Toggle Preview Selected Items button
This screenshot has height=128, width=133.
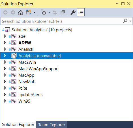pyautogui.click(x=81, y=12)
